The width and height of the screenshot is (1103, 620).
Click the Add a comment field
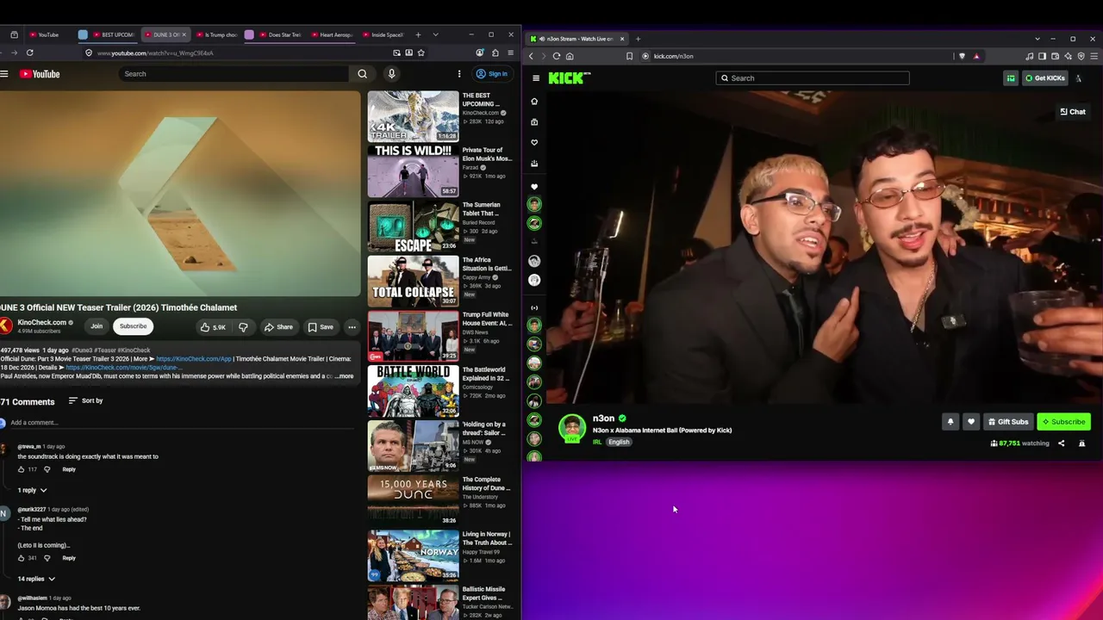[181, 423]
